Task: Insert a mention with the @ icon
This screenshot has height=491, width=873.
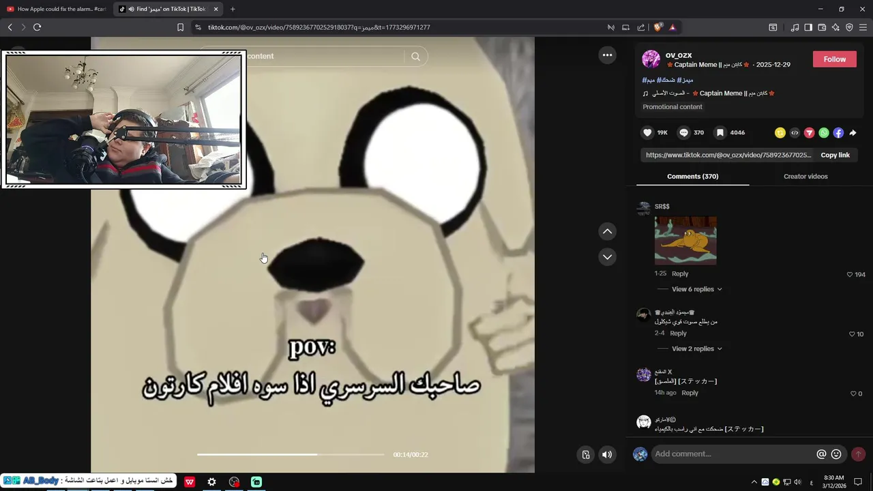Action: click(x=821, y=454)
